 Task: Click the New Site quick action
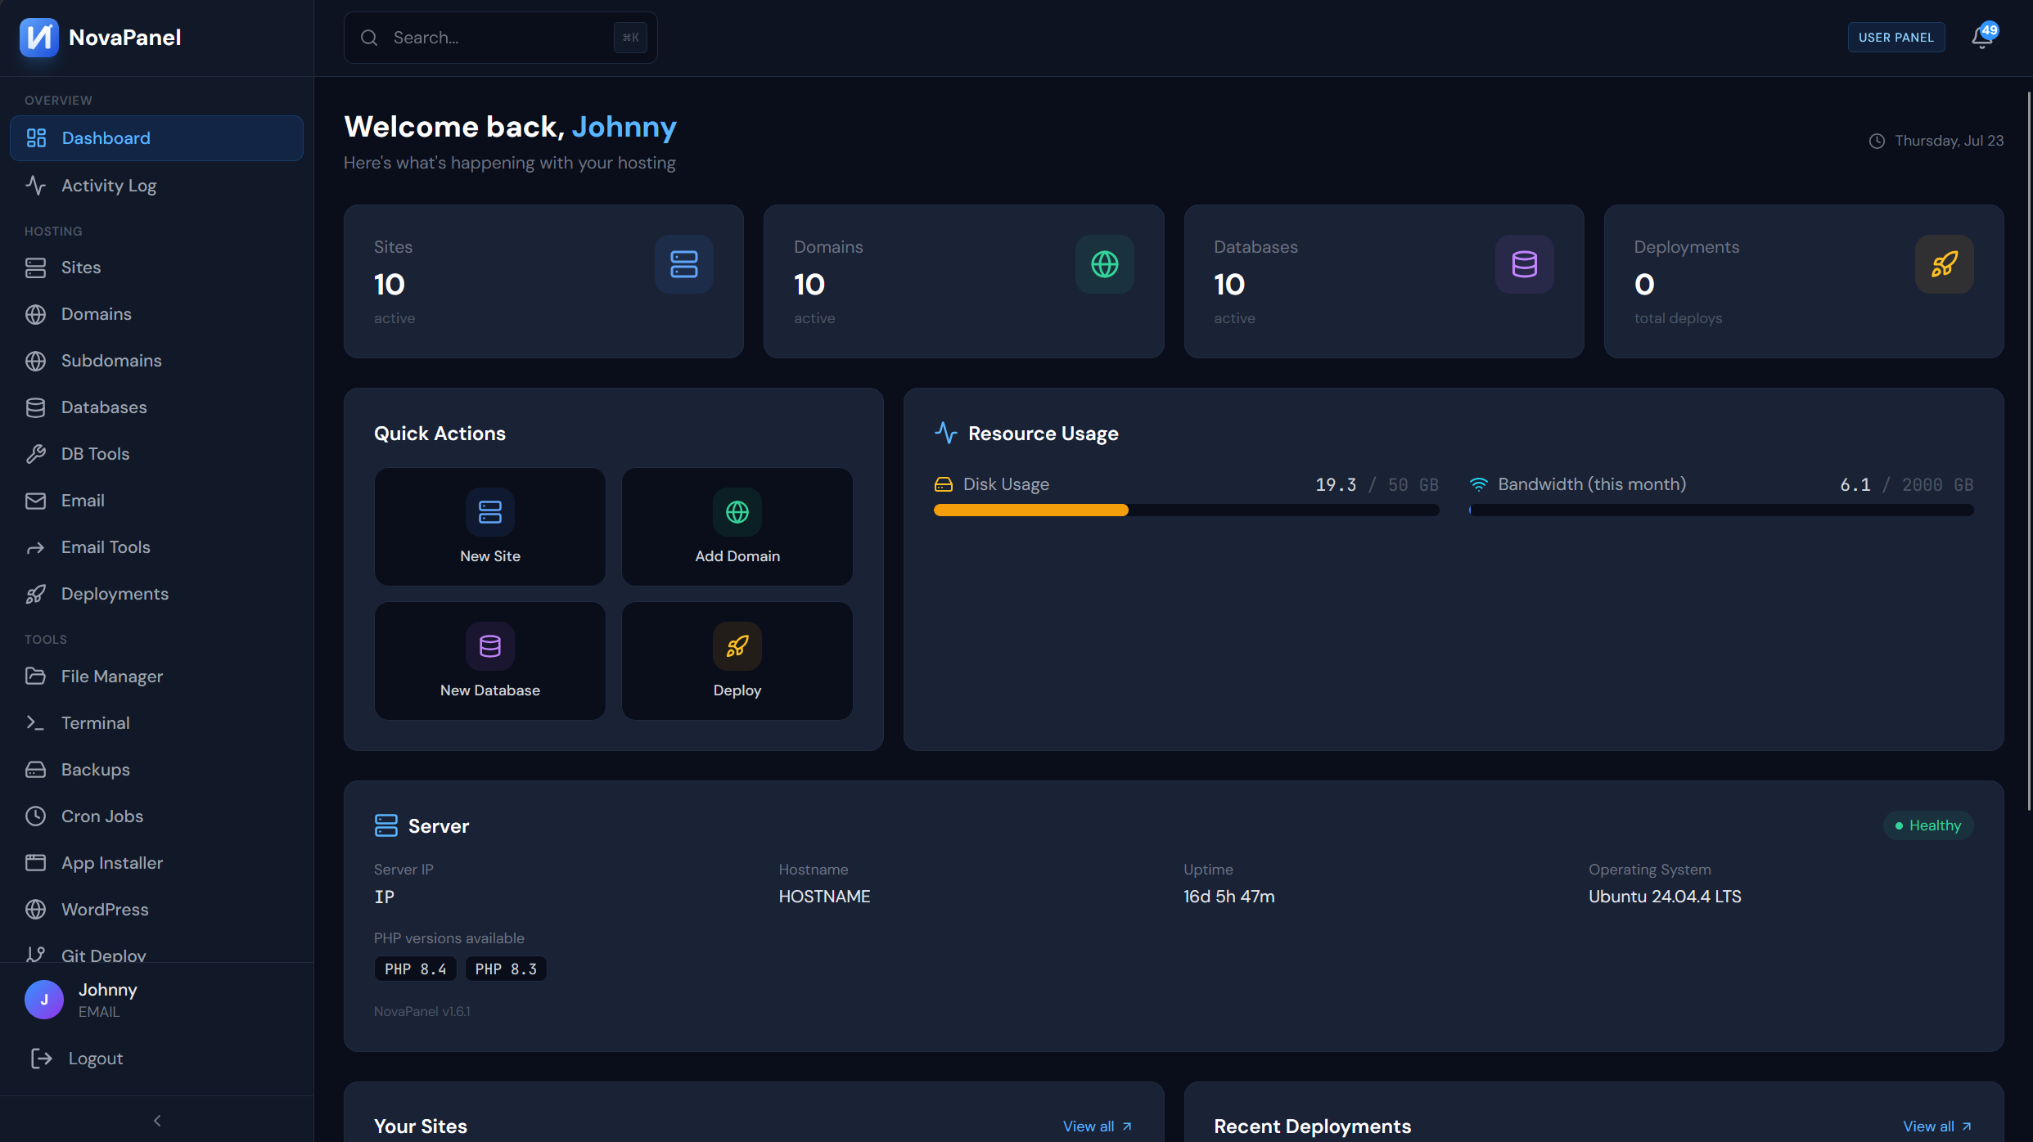490,527
